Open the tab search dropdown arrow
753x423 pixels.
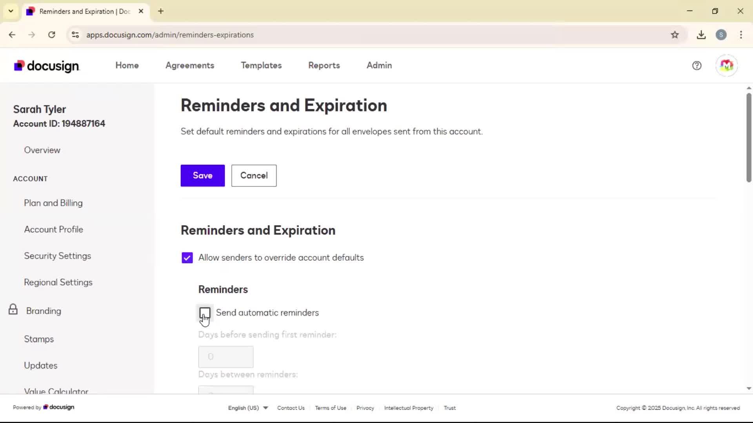click(x=11, y=11)
